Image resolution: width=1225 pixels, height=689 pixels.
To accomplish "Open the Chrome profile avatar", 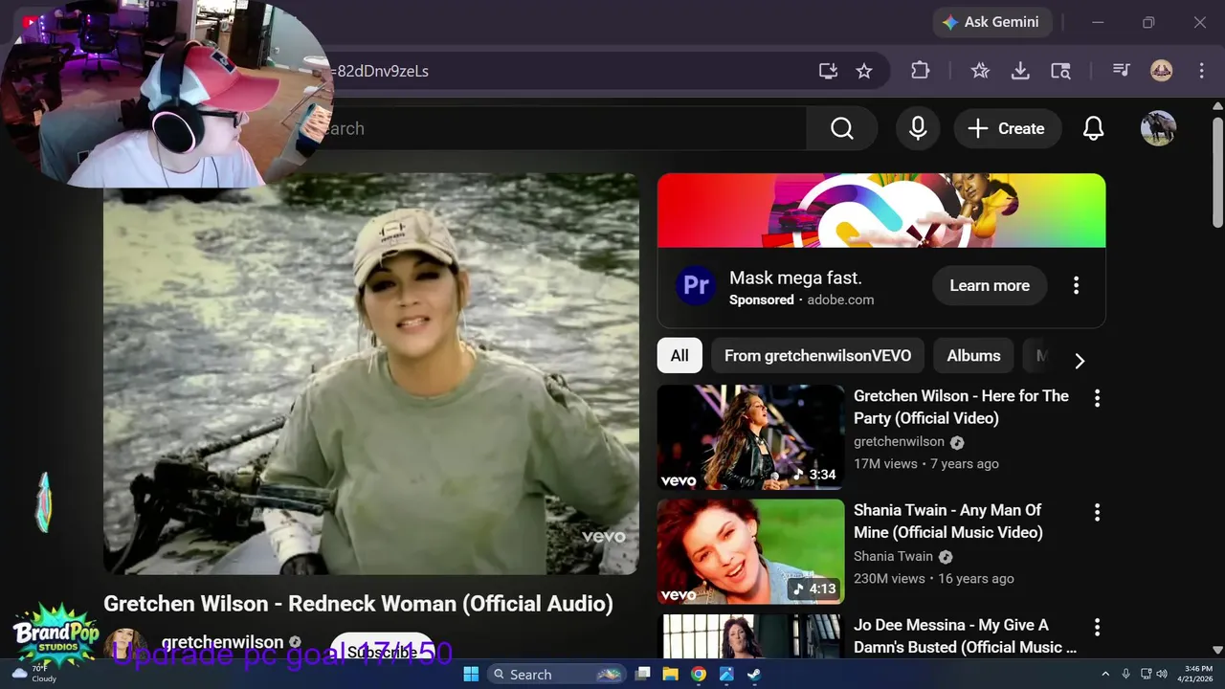I will click(1161, 71).
